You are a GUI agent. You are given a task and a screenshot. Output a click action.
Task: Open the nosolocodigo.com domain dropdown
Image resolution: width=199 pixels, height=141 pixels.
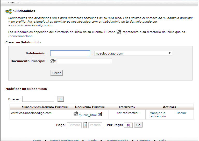tap(133, 53)
